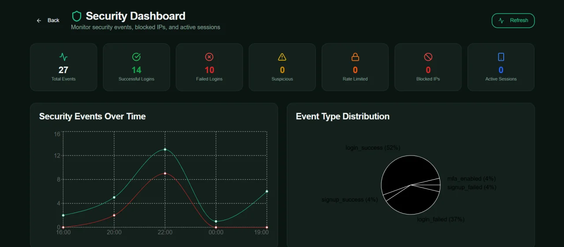
Task: Click the Failed Logins count 10
Action: [209, 70]
